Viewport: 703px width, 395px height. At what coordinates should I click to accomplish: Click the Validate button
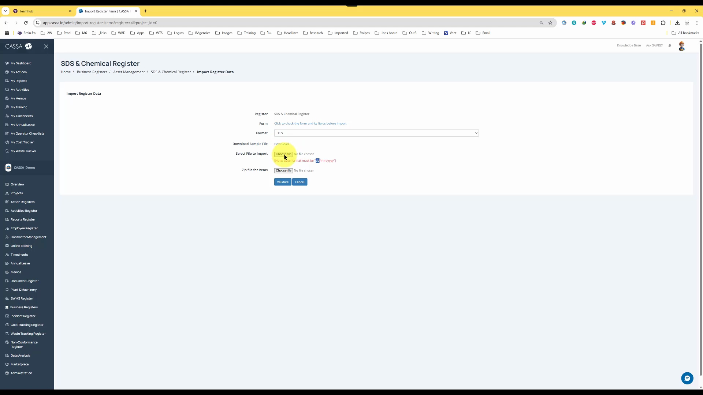coord(282,182)
